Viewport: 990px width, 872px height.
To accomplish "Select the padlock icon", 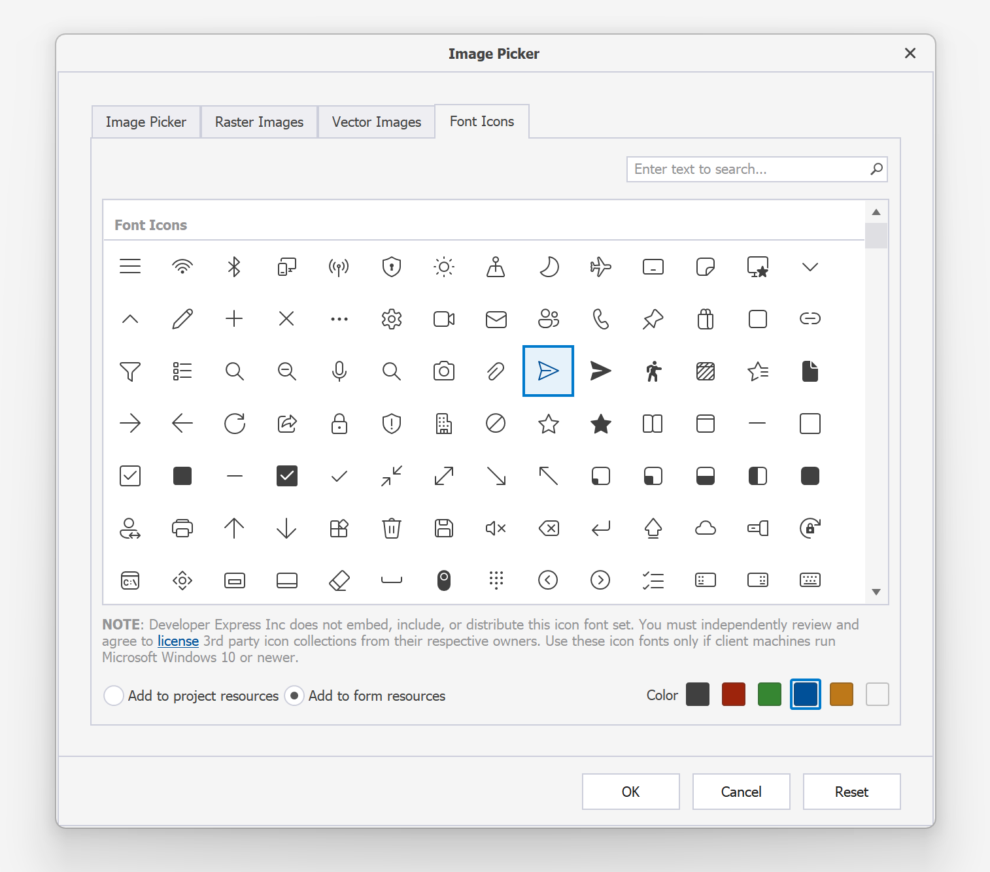I will [x=339, y=424].
